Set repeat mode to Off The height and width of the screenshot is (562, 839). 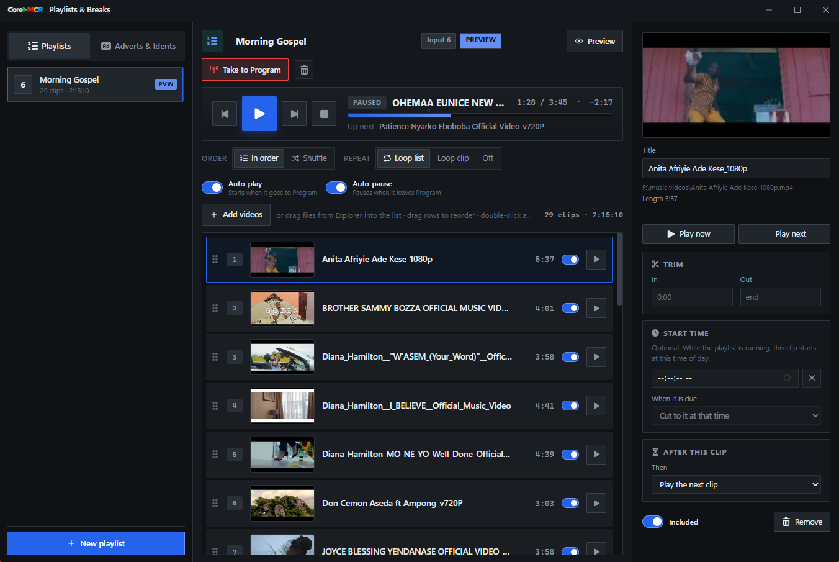coord(488,158)
